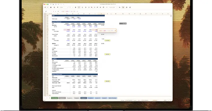Click the clear formatting trash icon
The width and height of the screenshot is (212, 111).
tap(54, 7)
